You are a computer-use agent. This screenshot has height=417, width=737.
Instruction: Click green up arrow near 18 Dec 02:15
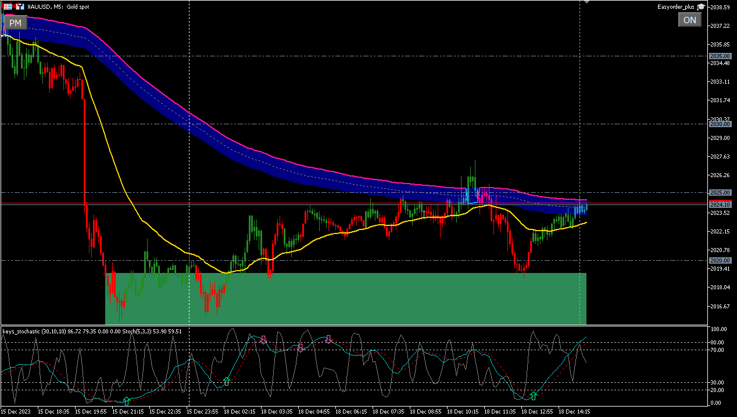click(227, 382)
